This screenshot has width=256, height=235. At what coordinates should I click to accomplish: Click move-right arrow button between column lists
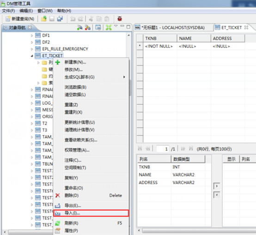[217, 186]
